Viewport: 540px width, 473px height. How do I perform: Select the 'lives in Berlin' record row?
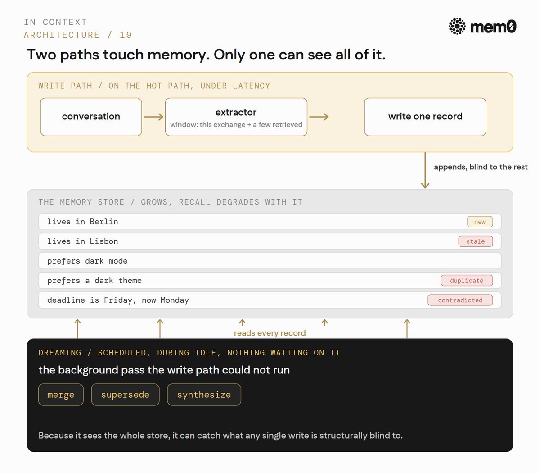pos(270,222)
